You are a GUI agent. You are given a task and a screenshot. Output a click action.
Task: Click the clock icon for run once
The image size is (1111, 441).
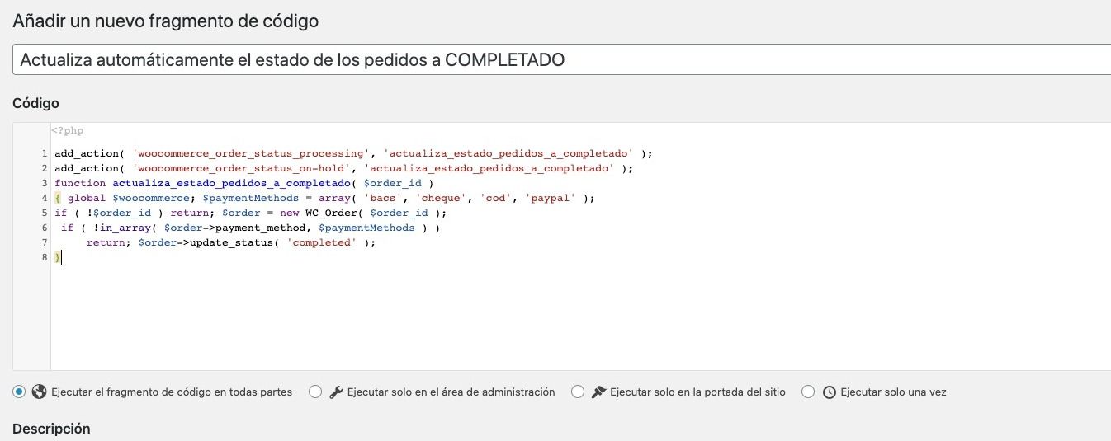pos(830,392)
